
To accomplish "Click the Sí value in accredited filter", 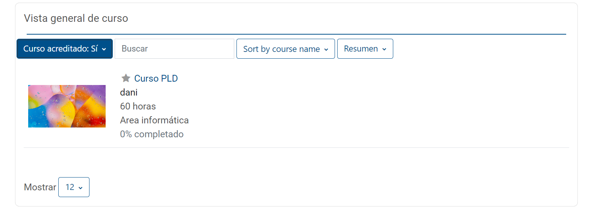I will (x=94, y=49).
